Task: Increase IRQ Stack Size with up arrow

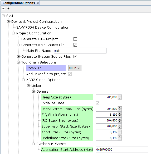Action: coord(120,119)
